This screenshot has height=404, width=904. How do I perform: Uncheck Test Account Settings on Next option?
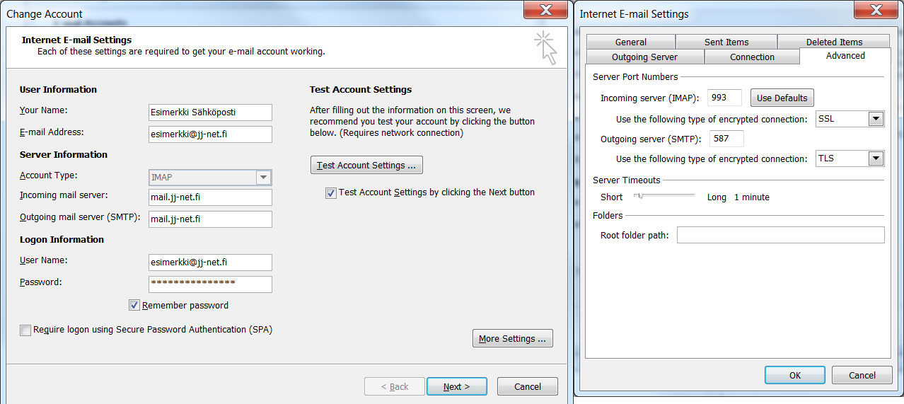(330, 192)
